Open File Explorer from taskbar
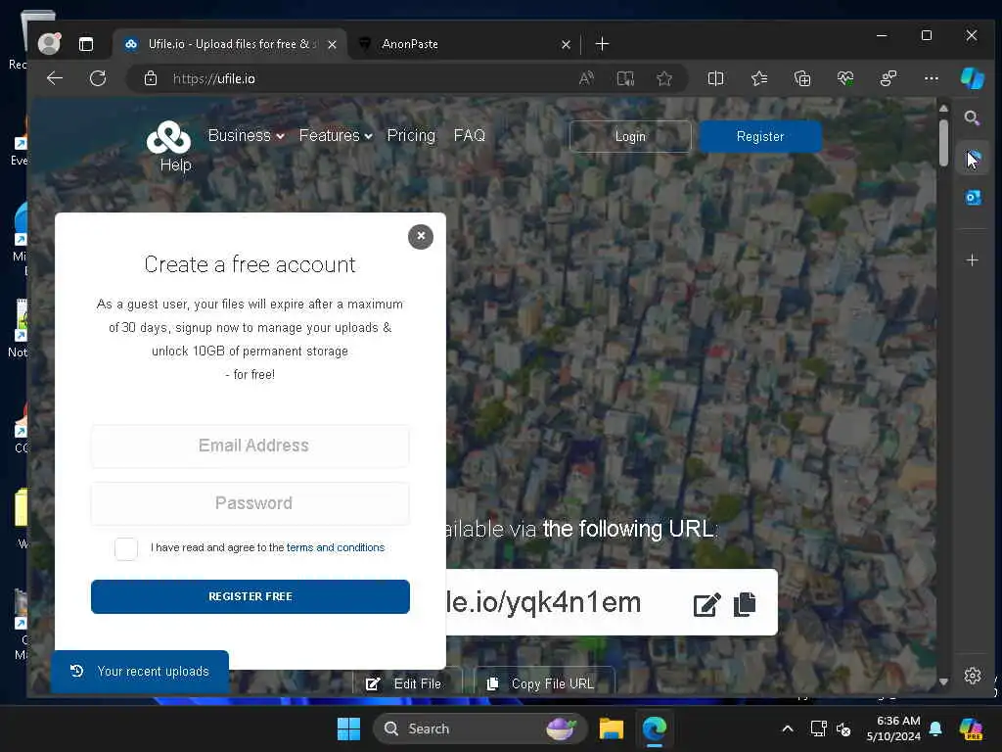The width and height of the screenshot is (1002, 752). point(612,728)
